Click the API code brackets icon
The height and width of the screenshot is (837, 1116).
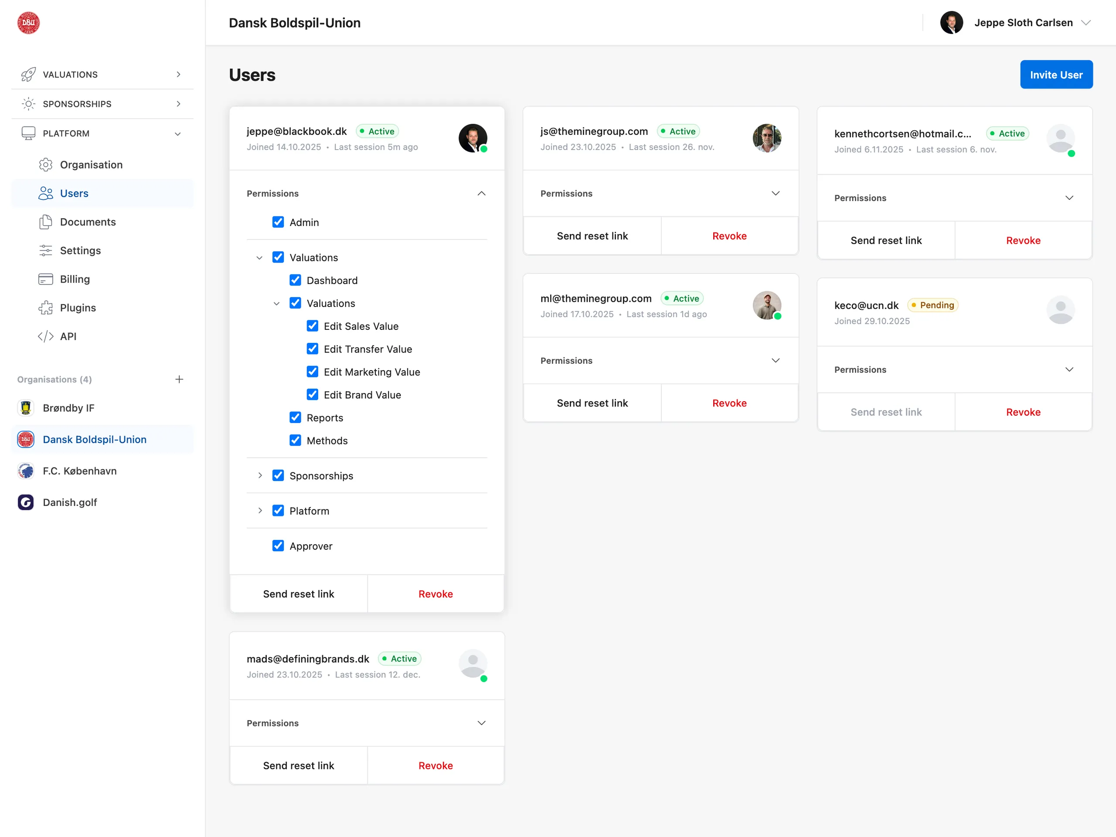(46, 336)
